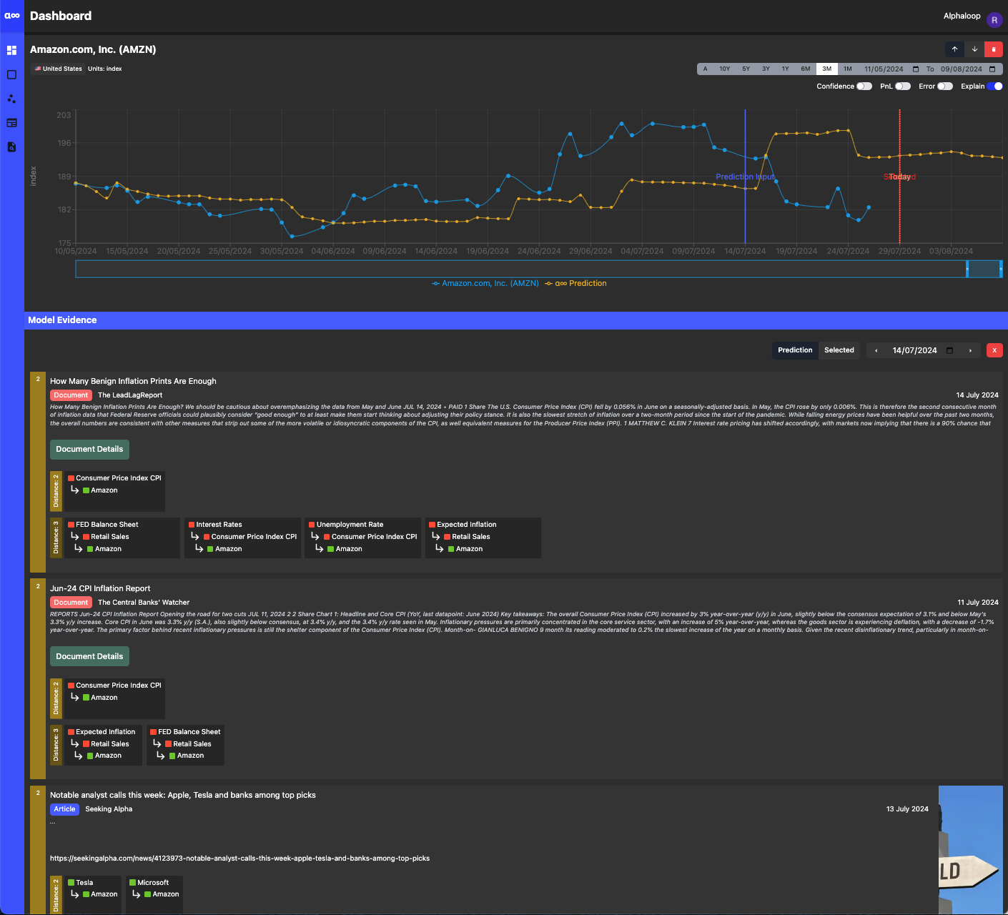Open the empty square icon in sidebar
Screen dimensions: 1008x915
tap(11, 74)
